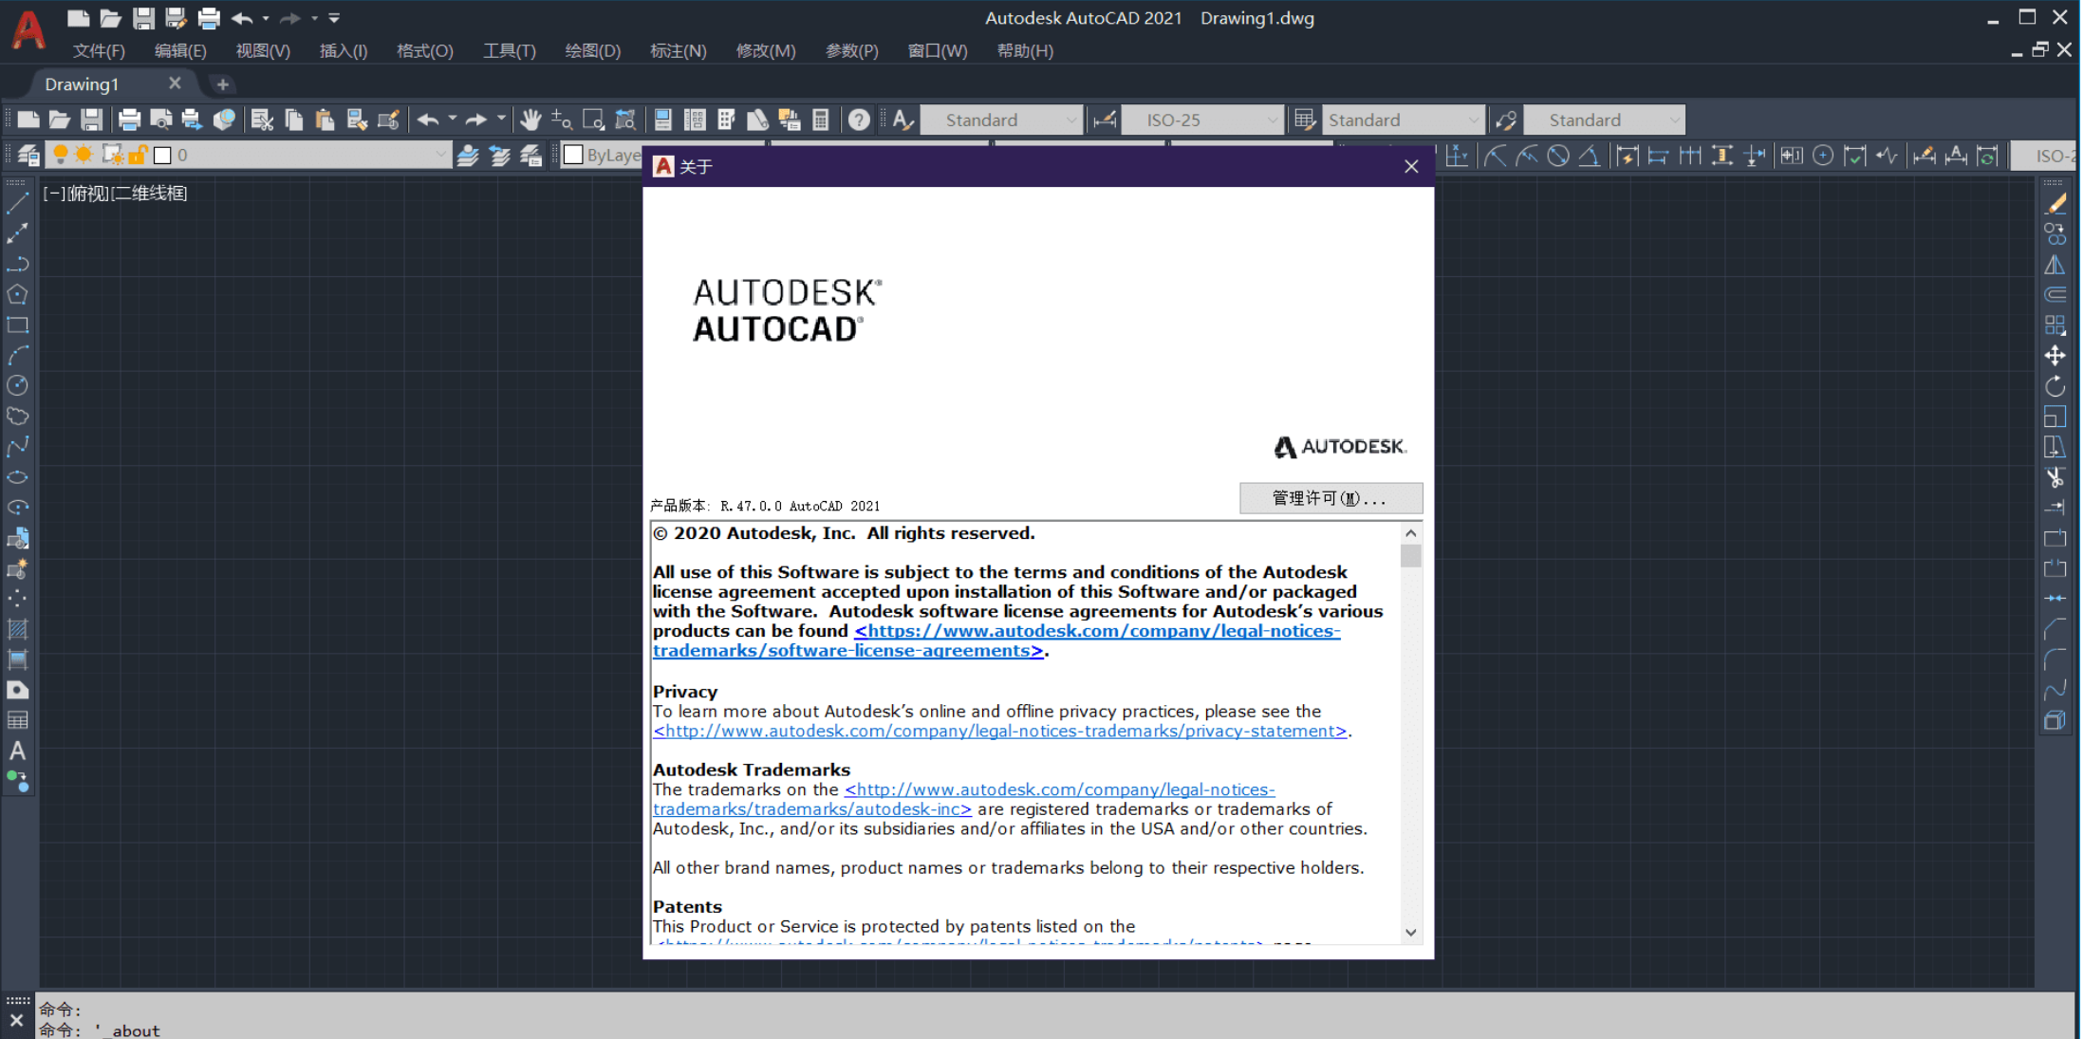Open the privacy-statement link

(x=999, y=731)
